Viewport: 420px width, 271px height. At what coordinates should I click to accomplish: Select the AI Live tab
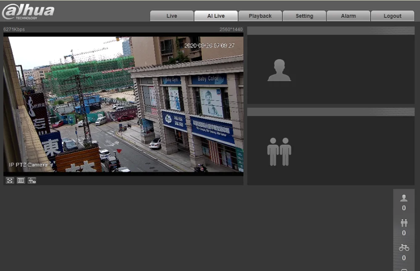(216, 16)
